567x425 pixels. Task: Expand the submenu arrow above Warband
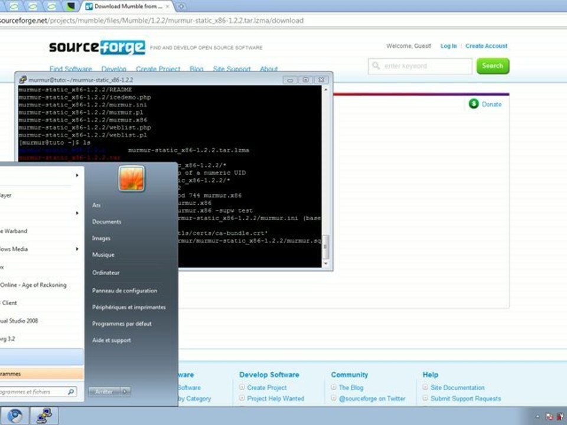click(77, 213)
